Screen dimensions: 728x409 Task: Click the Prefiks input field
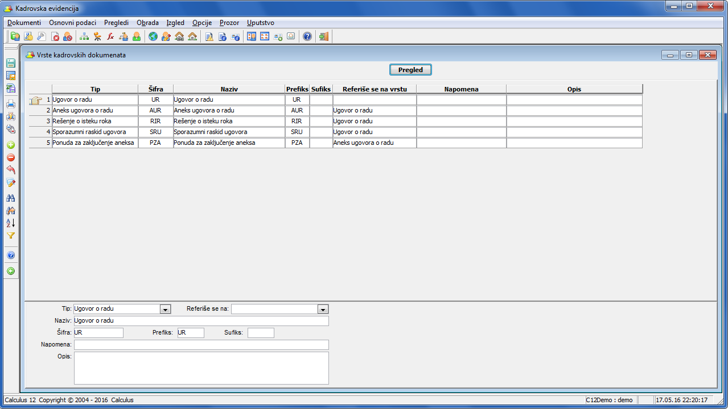(x=191, y=333)
